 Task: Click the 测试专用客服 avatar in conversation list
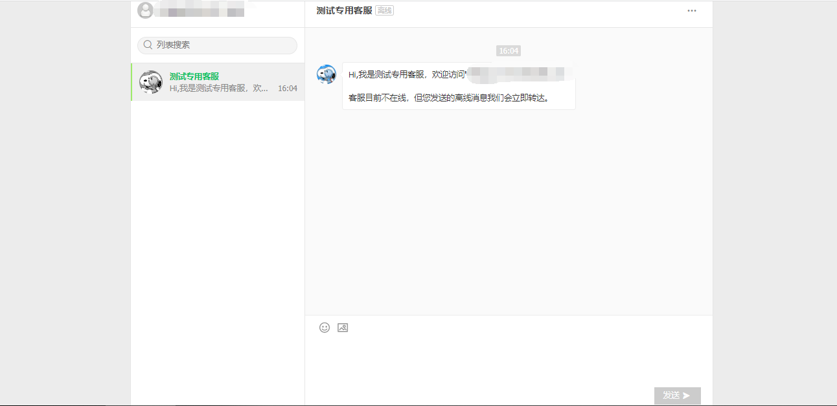point(151,82)
